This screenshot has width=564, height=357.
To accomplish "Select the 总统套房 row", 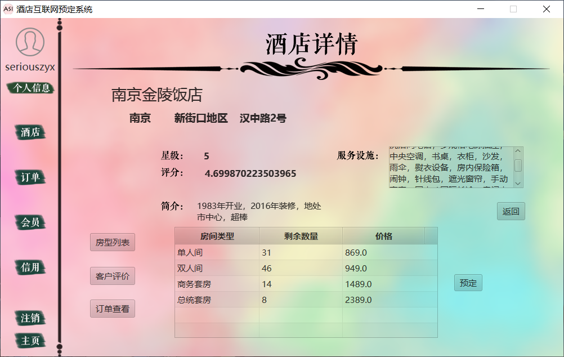I will coord(306,300).
